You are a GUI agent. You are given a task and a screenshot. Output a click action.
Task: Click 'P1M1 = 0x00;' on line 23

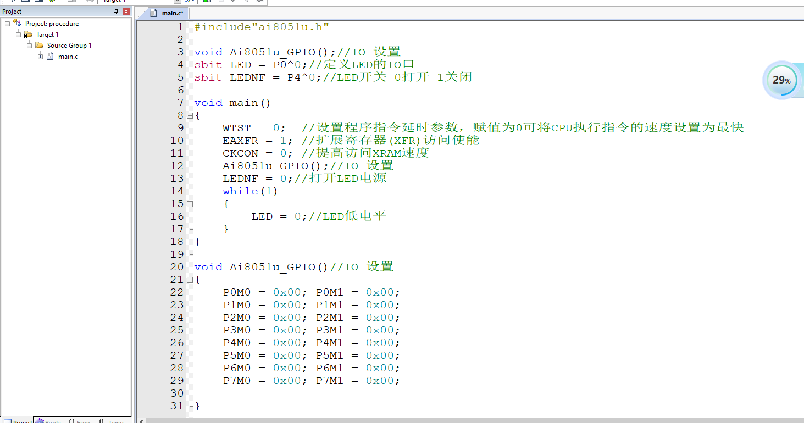(358, 305)
